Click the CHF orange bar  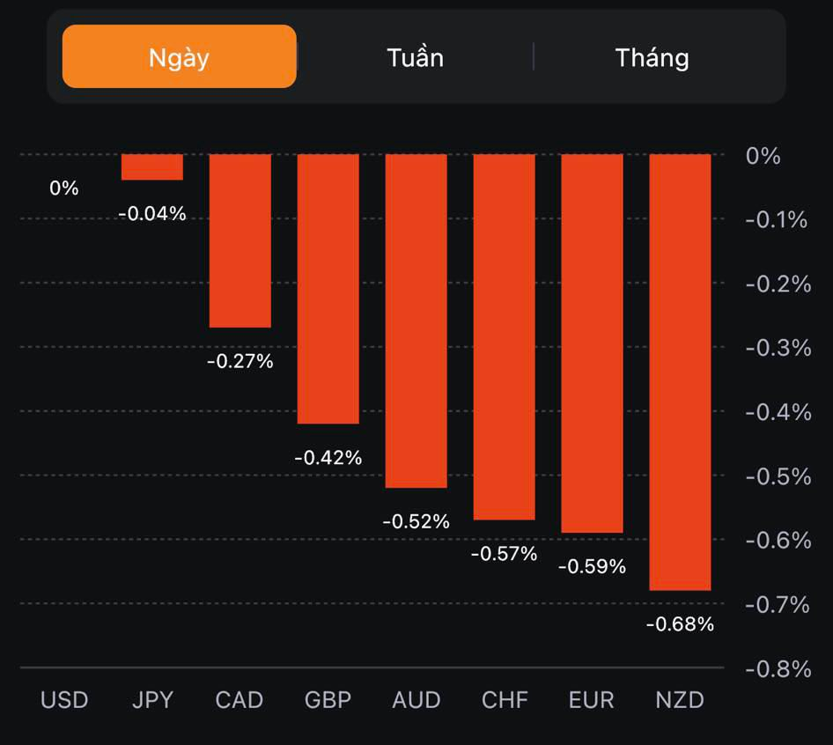pyautogui.click(x=504, y=336)
